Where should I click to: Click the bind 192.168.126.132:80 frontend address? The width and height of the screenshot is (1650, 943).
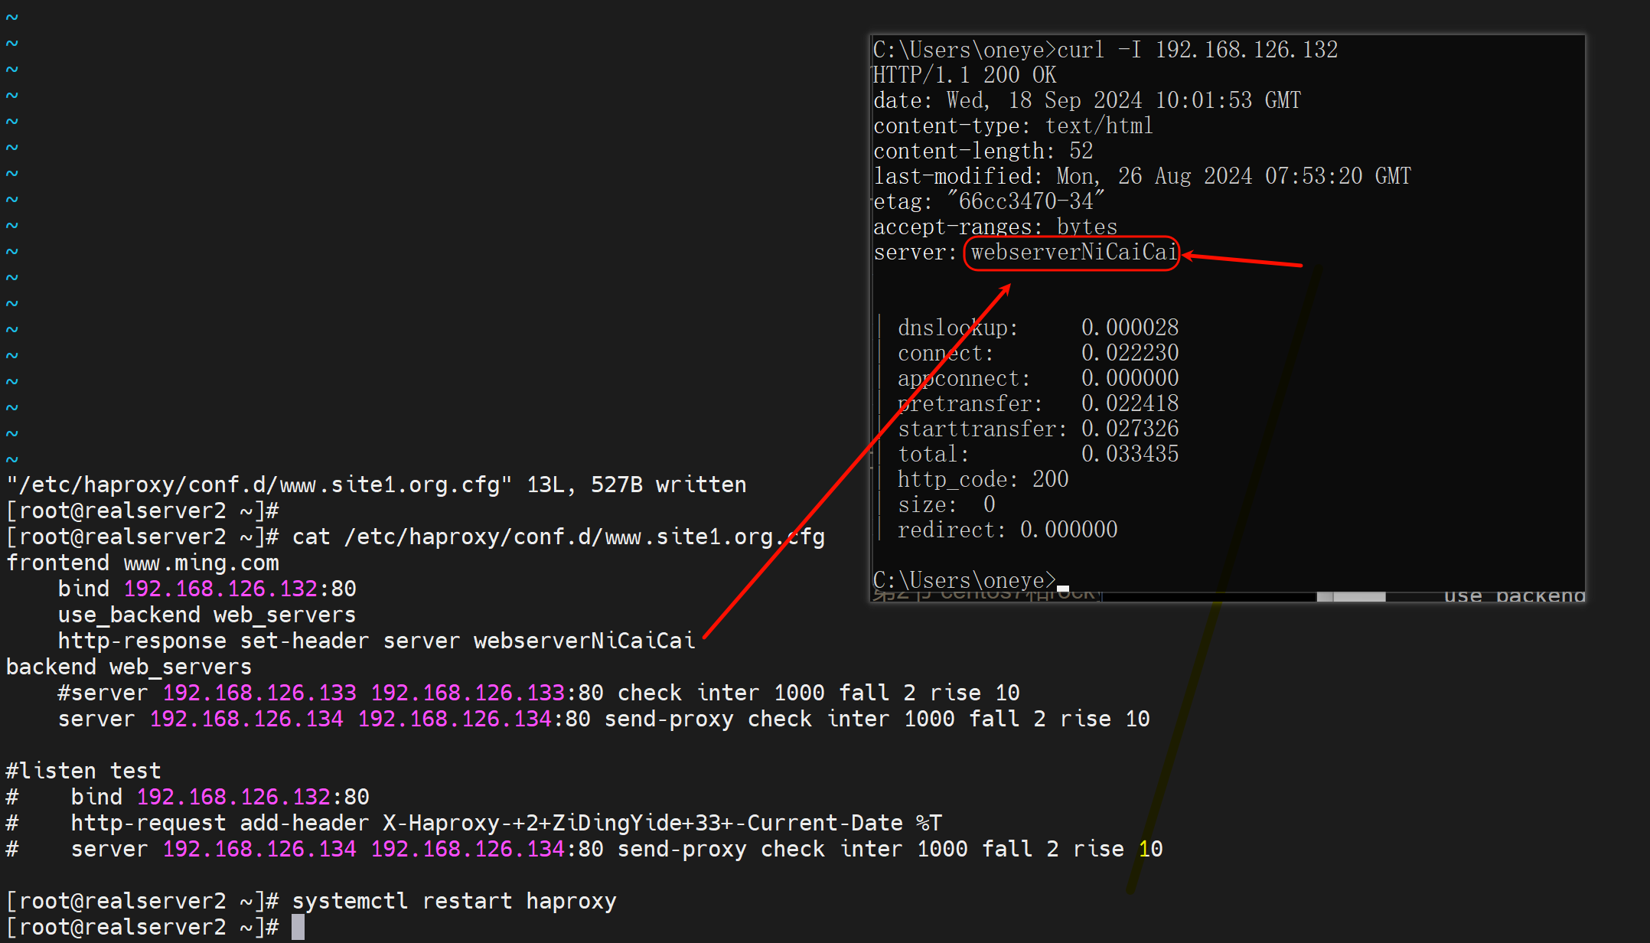(240, 589)
